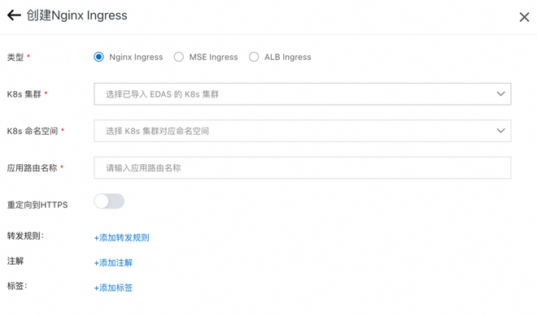Click the 创建Nginx Ingress title text
This screenshot has height=316, width=537.
[x=77, y=15]
